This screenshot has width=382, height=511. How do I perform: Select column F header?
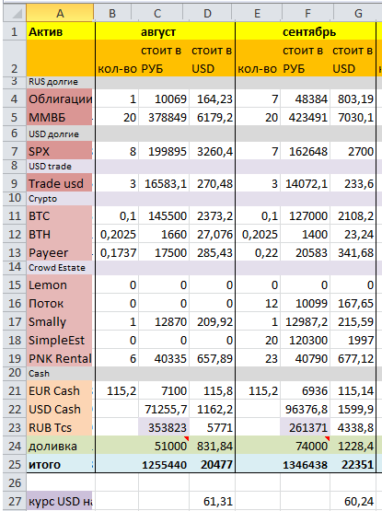click(x=307, y=13)
